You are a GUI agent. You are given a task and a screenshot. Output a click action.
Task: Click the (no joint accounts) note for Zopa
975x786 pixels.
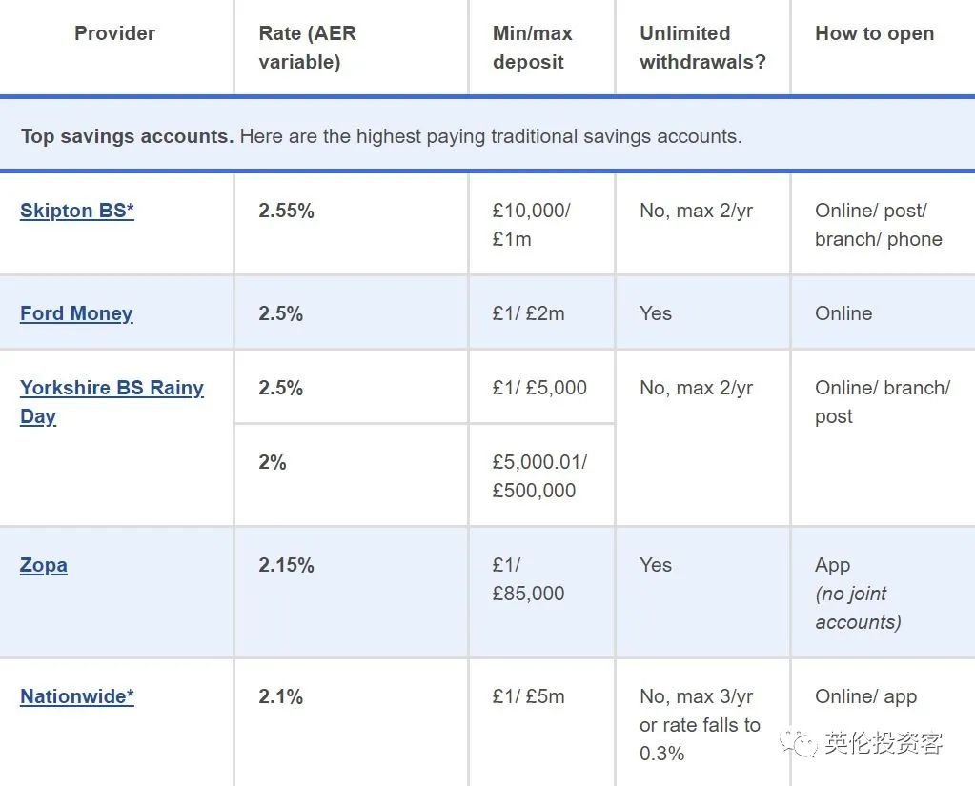click(858, 608)
